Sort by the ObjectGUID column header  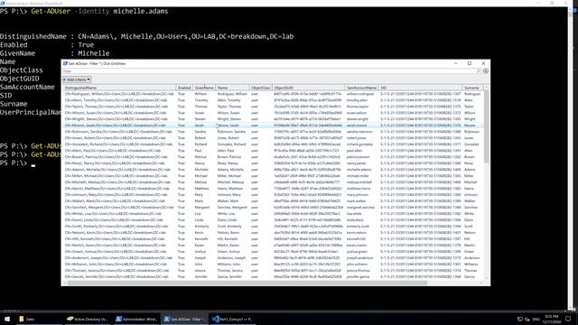[308, 88]
